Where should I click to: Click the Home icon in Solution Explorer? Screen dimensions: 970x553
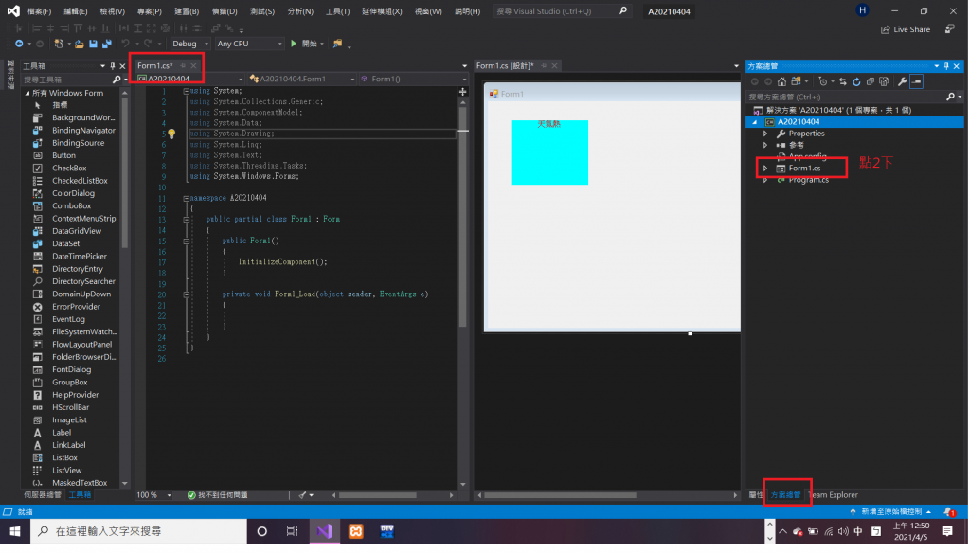pyautogui.click(x=781, y=81)
